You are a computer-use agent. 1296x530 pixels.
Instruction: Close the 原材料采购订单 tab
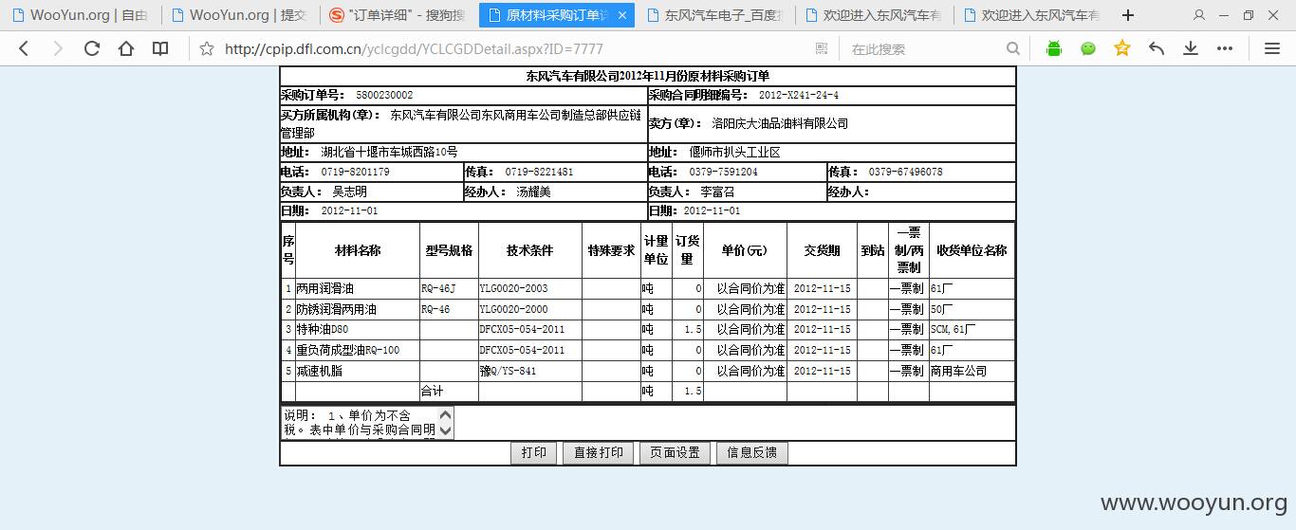(x=622, y=15)
